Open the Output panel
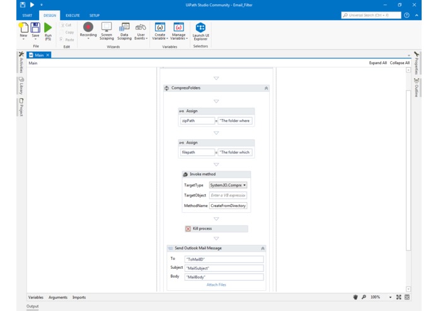 click(x=32, y=306)
